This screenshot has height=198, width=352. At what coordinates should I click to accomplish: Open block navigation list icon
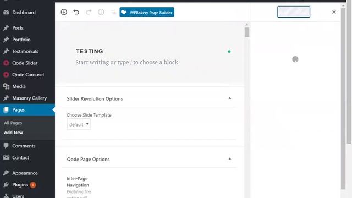coord(113,12)
